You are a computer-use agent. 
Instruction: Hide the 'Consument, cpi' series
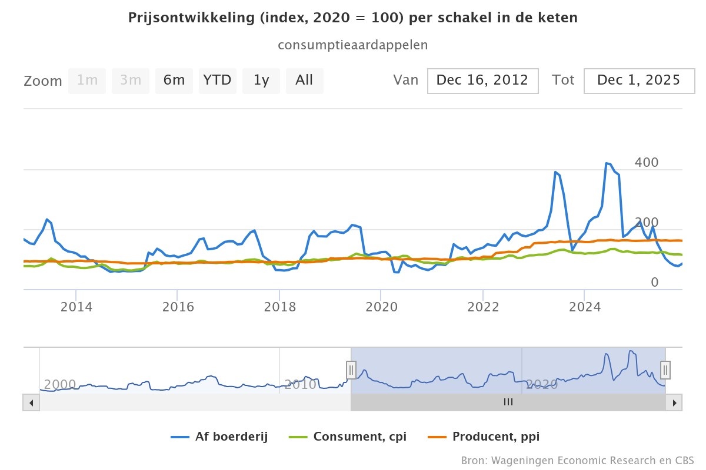(360, 437)
